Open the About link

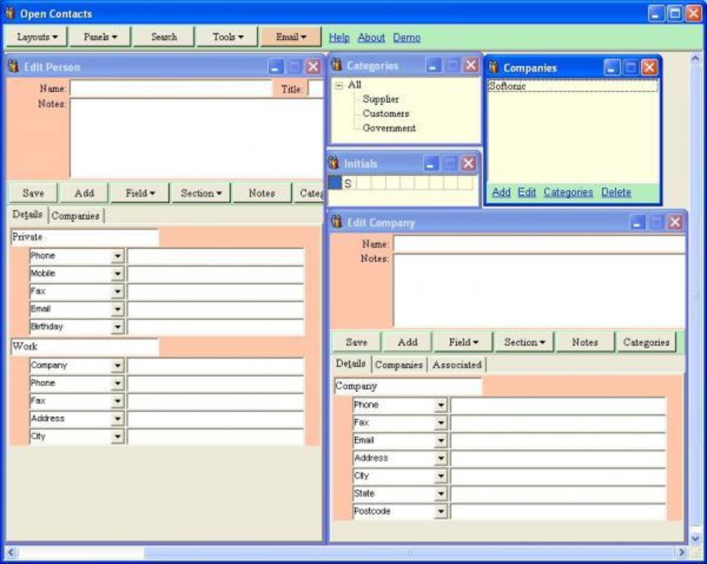coord(371,37)
